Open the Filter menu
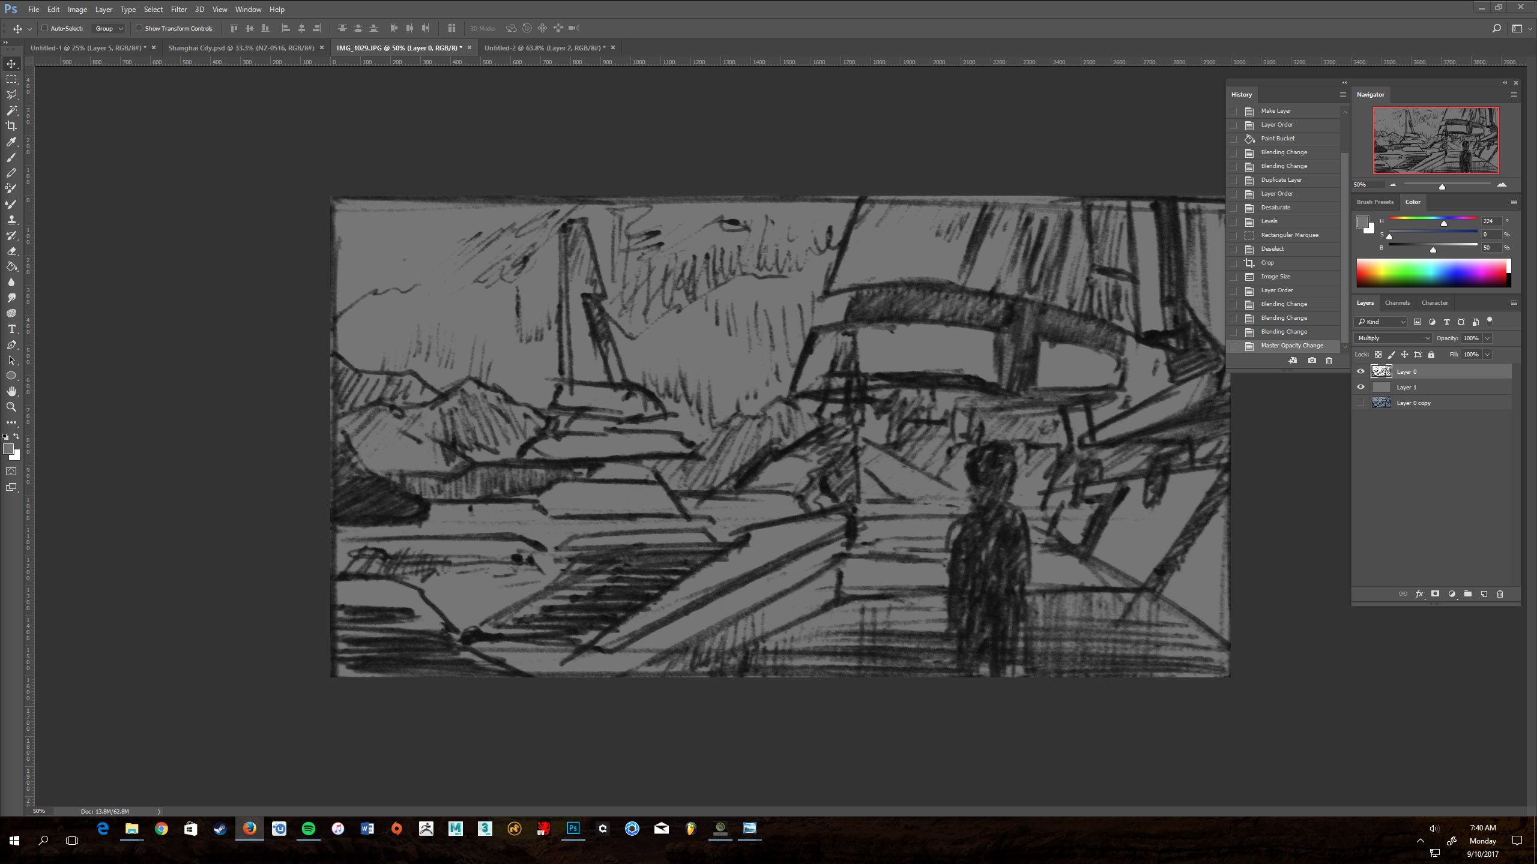The height and width of the screenshot is (864, 1537). coord(179,9)
